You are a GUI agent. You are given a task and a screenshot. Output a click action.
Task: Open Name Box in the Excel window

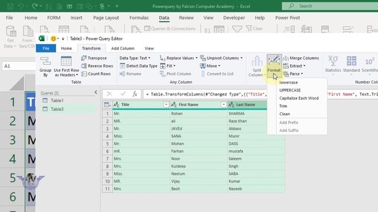pos(18,66)
